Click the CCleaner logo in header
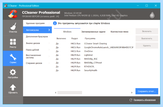Image resolution: width=163 pixels, height=107 pixels. click(13, 14)
